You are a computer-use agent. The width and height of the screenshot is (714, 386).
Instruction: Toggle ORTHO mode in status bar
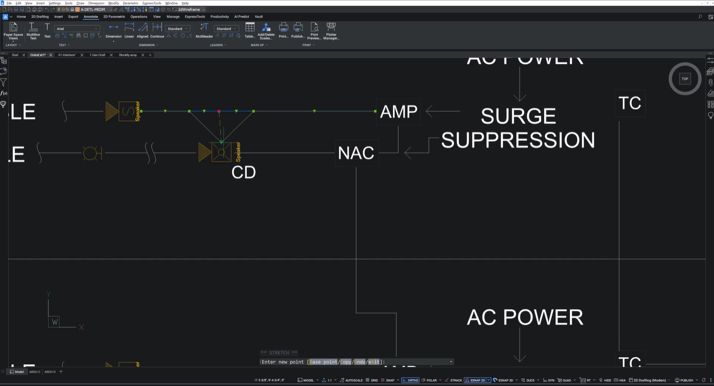[x=410, y=380]
